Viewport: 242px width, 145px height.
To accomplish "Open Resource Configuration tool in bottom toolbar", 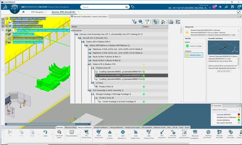I will [195, 134].
